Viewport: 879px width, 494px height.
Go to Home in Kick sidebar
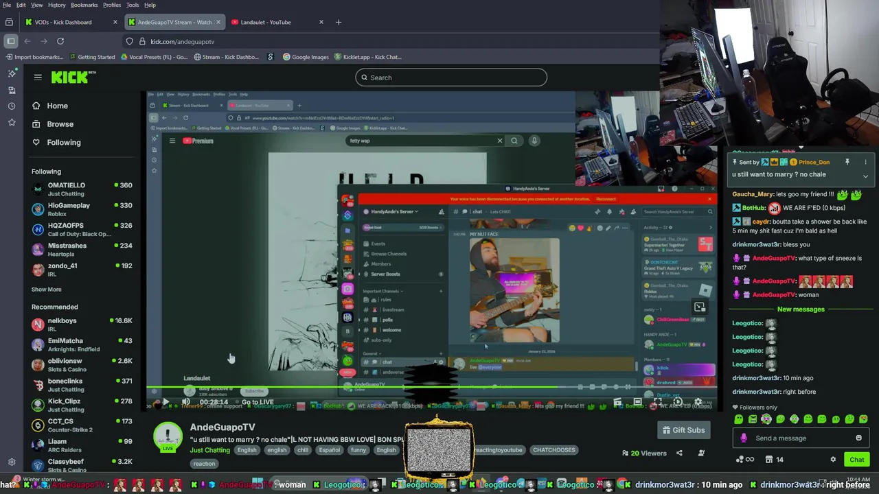click(x=57, y=106)
